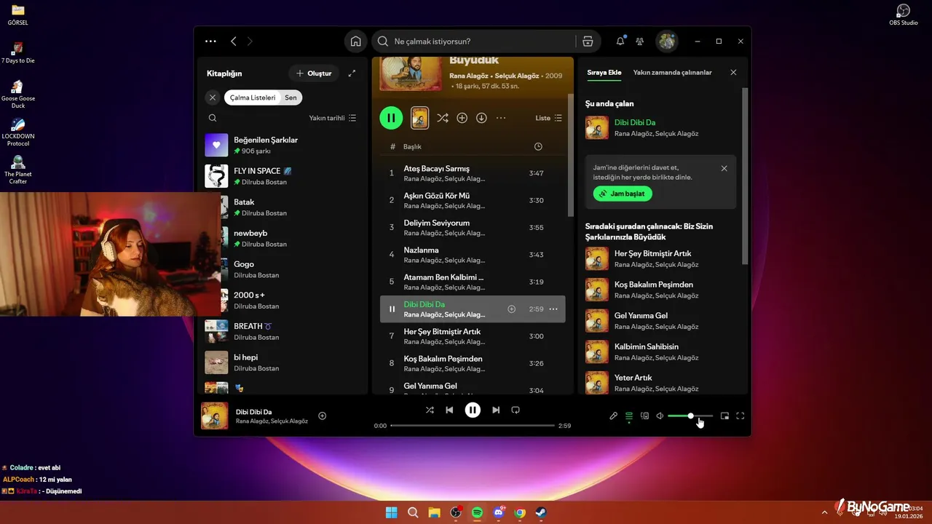This screenshot has height=524, width=932.
Task: Open the connect to a device icon
Action: coord(644,416)
